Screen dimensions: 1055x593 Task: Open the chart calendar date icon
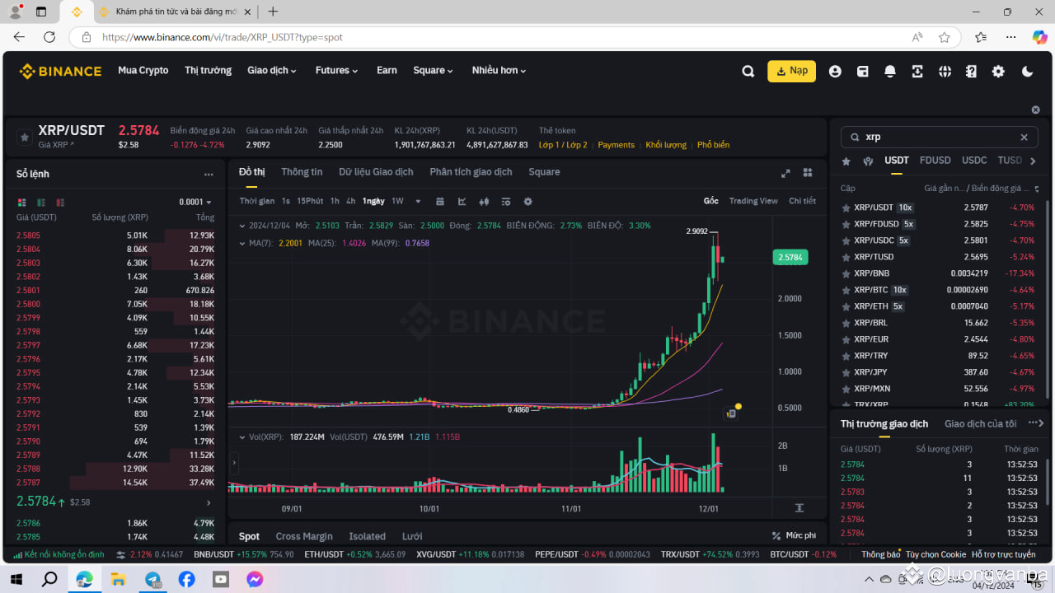(x=440, y=202)
